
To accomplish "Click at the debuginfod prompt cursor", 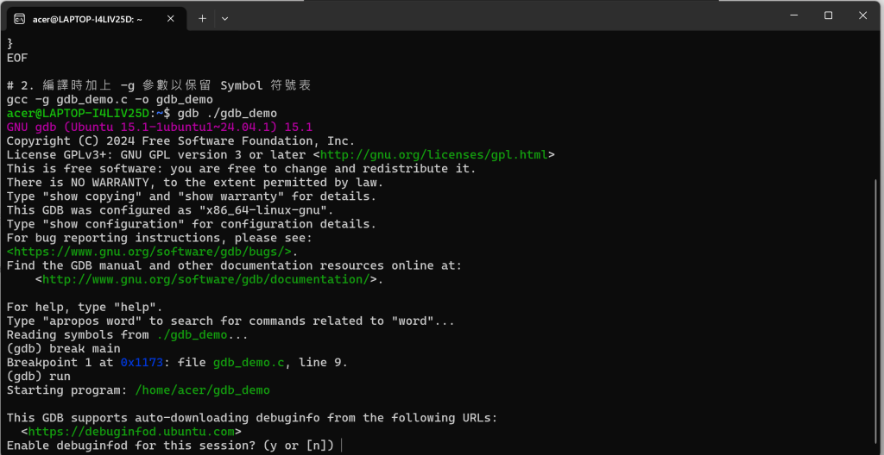I will (342, 446).
